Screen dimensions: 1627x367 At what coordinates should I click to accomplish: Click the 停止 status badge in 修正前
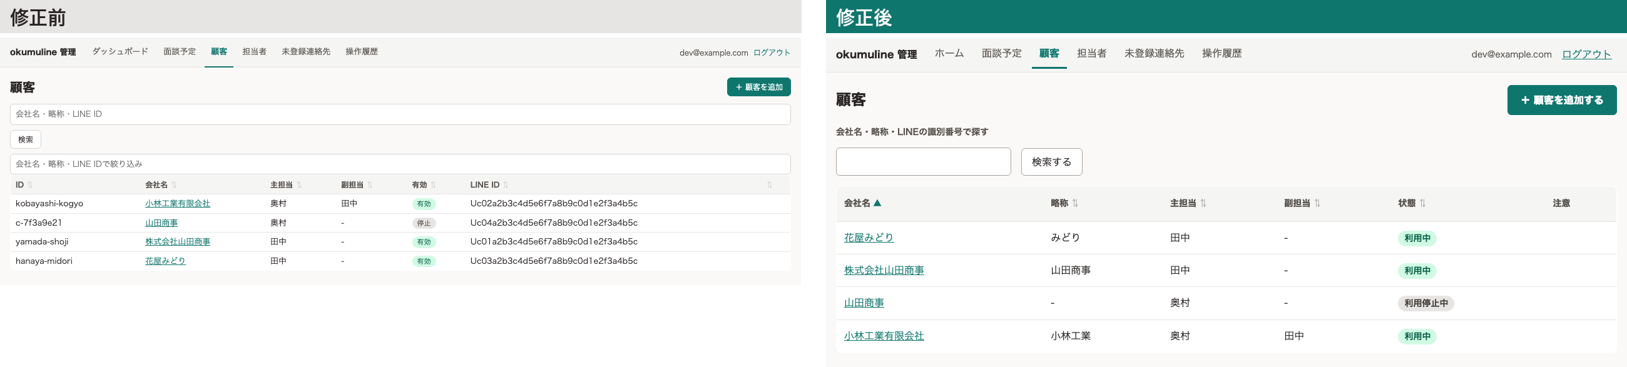[x=424, y=223]
